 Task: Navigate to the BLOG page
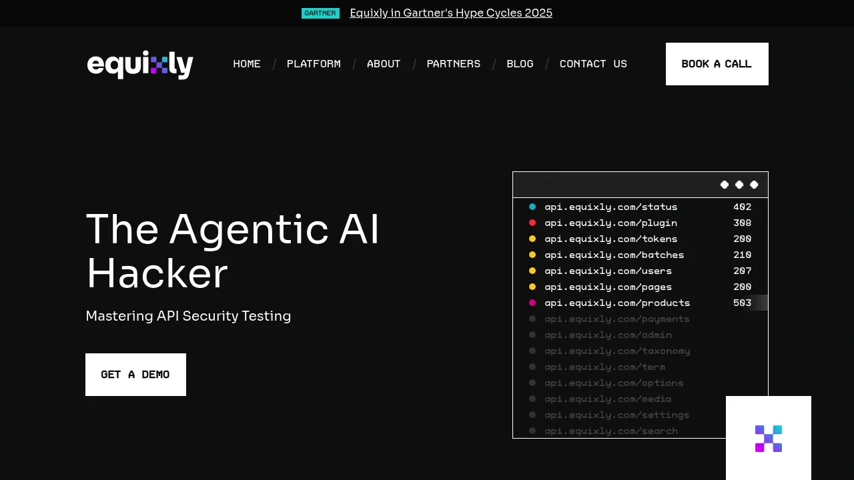[520, 64]
